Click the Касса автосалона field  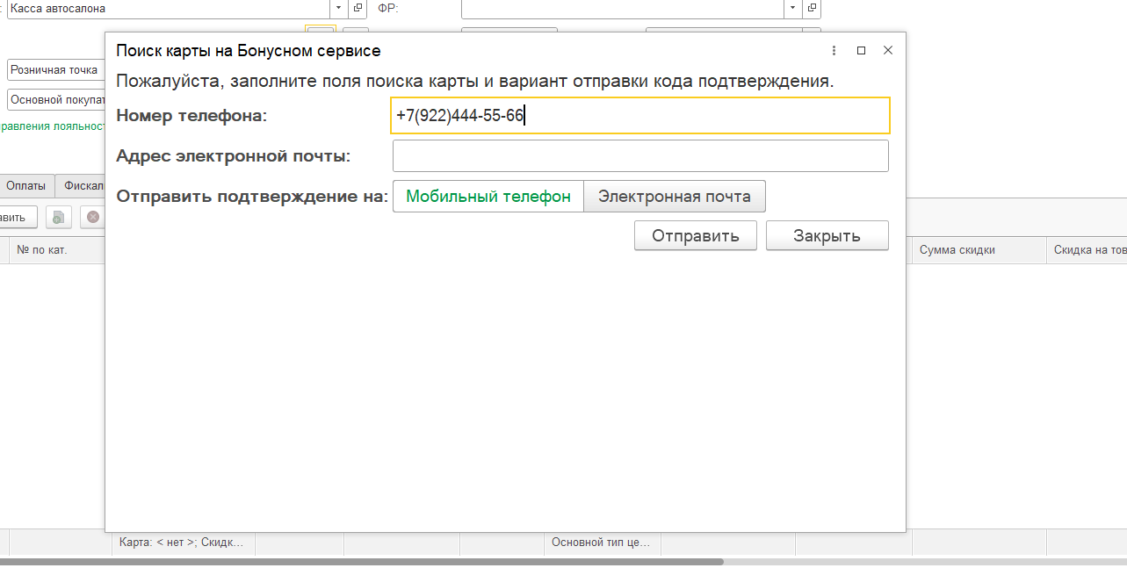pyautogui.click(x=169, y=8)
